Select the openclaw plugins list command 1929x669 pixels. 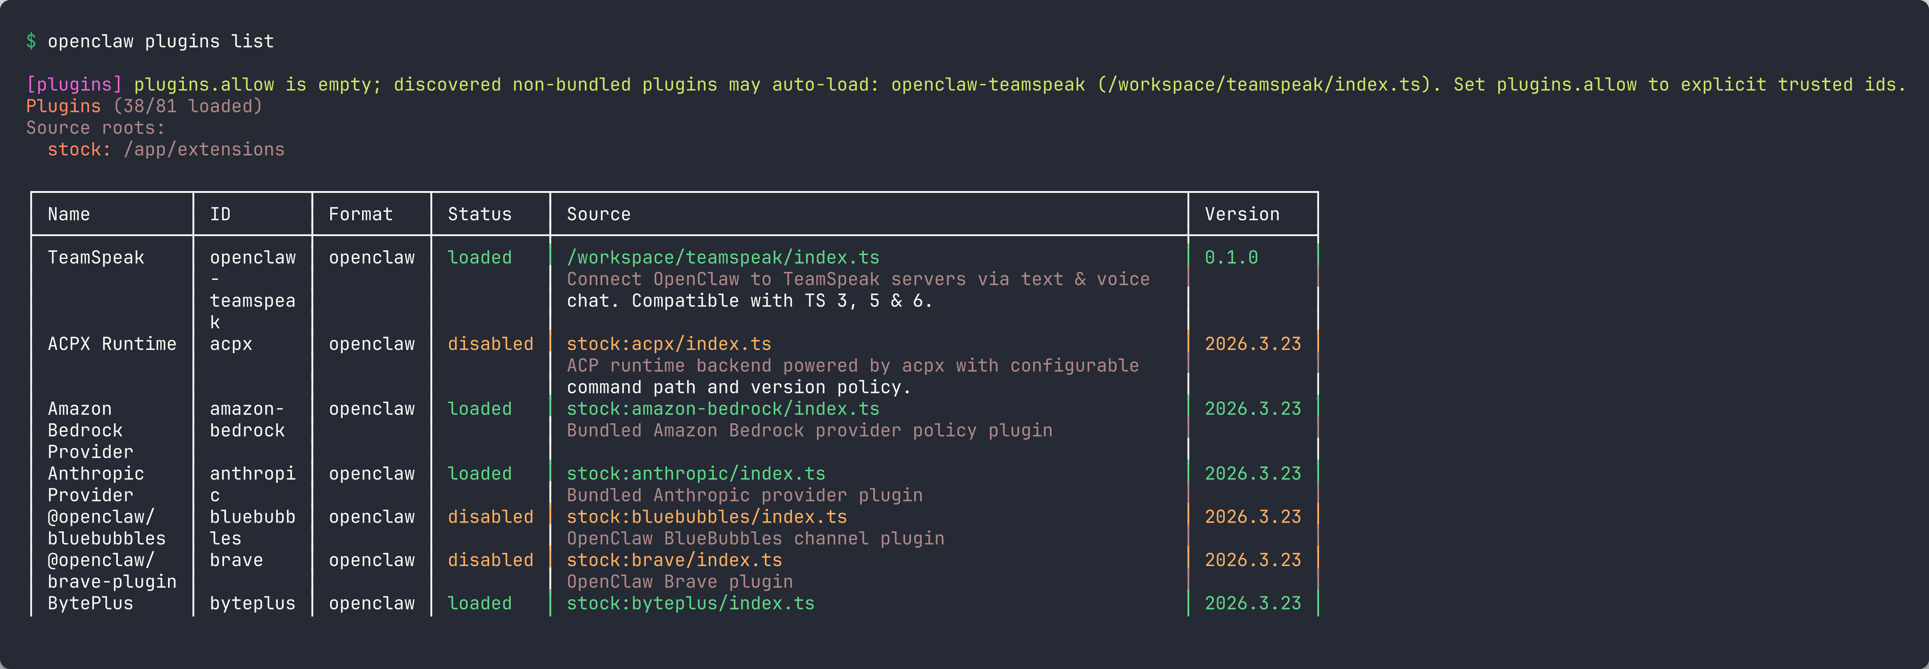pos(161,41)
